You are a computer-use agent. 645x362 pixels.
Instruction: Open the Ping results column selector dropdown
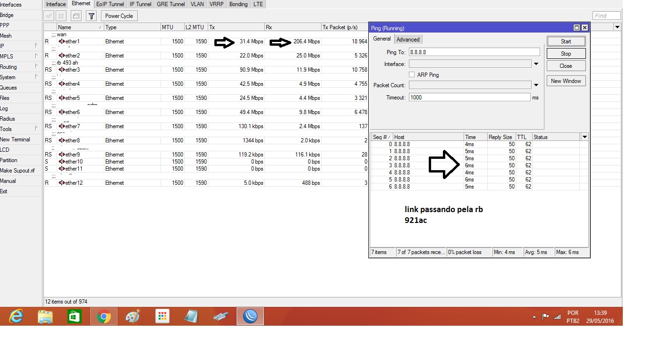click(x=585, y=137)
